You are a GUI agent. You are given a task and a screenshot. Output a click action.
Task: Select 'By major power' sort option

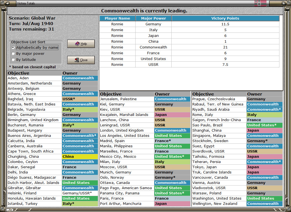pyautogui.click(x=28, y=54)
